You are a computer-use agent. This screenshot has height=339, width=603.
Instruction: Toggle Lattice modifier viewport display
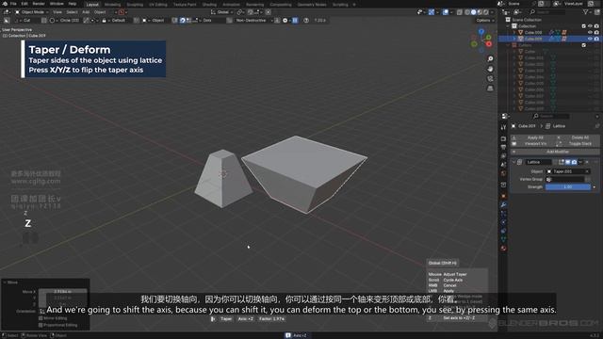click(567, 162)
